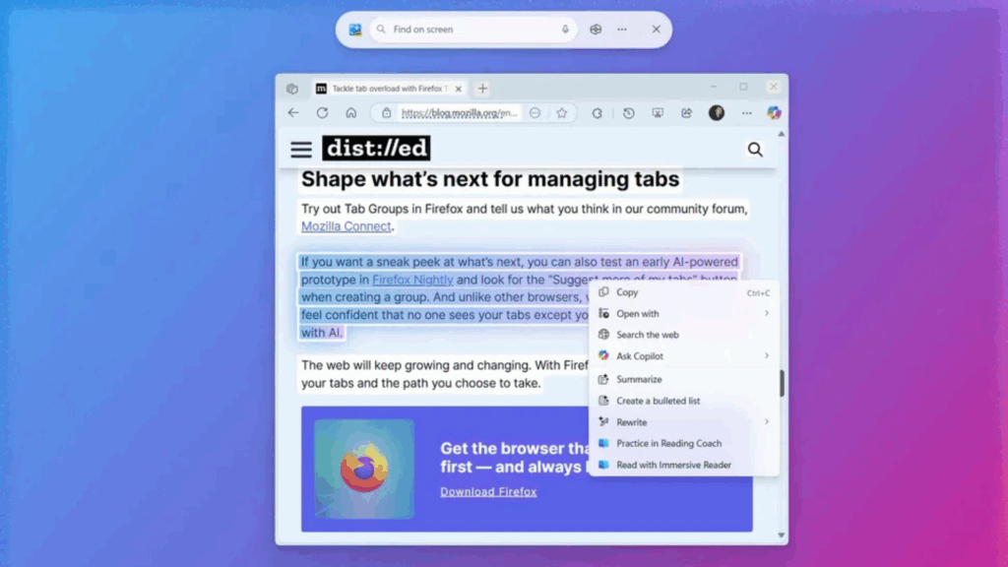Screen dimensions: 1008x567
Task: Open the screen cast toolbar icon
Action: tap(658, 113)
